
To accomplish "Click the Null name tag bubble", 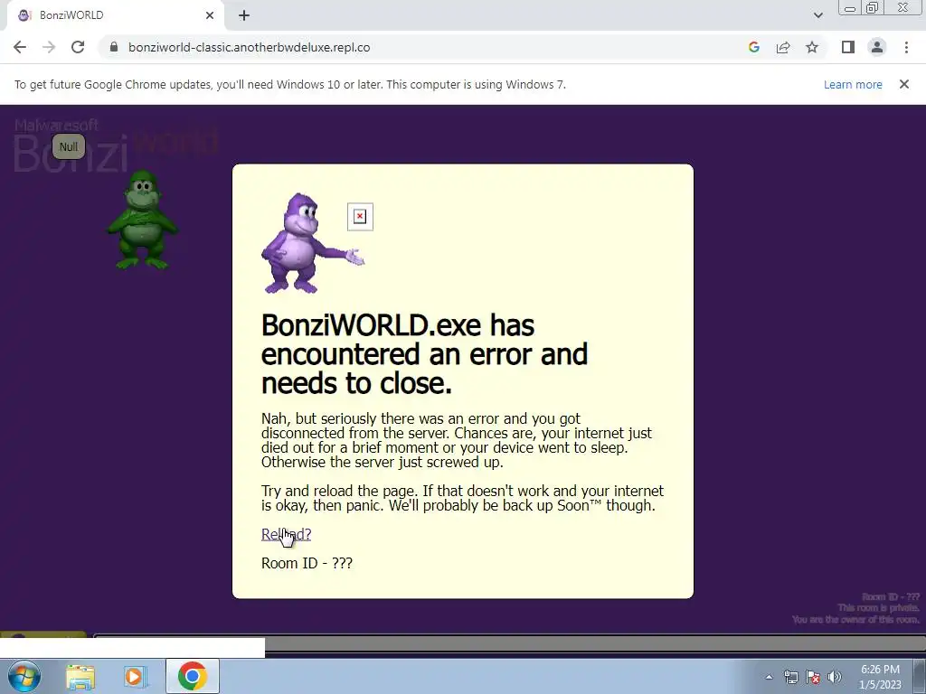I will (x=69, y=147).
